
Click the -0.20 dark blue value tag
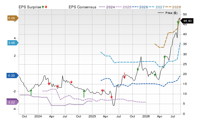pyautogui.click(x=12, y=75)
